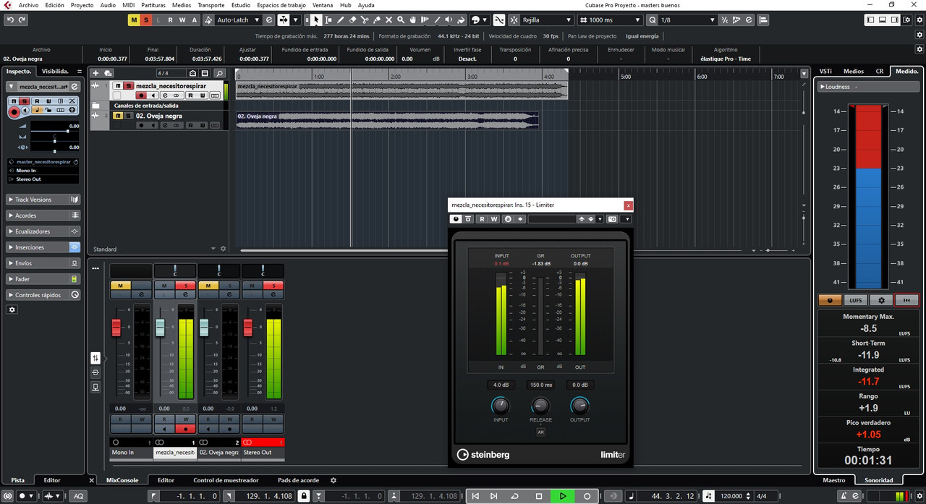This screenshot has width=926, height=504.
Task: Click the Stereo Out channel fader
Action: point(248,328)
